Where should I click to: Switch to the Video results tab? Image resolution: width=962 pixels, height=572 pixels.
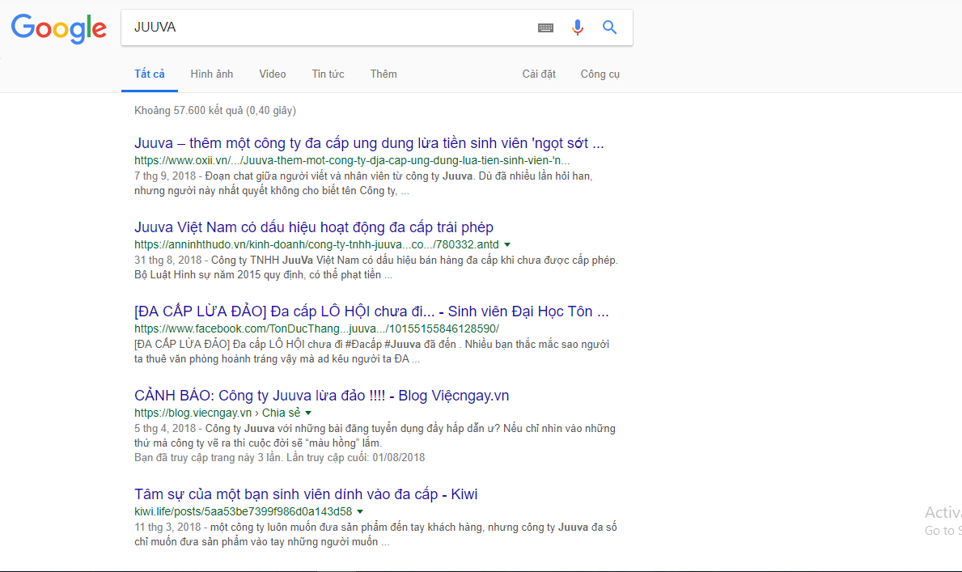273,74
